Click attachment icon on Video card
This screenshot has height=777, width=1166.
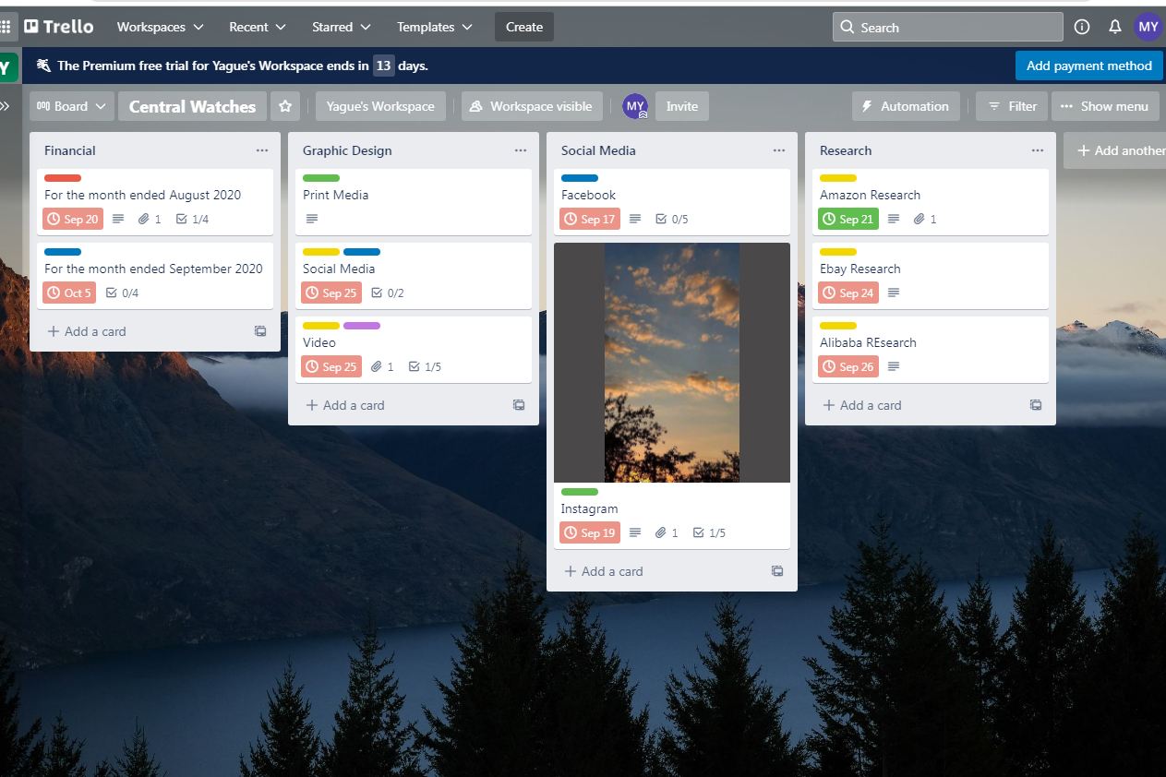click(x=376, y=366)
